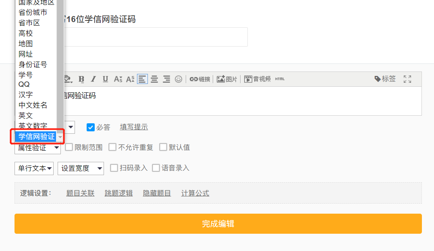Pick the 英文数字 option
This screenshot has height=251, width=434.
pyautogui.click(x=33, y=126)
